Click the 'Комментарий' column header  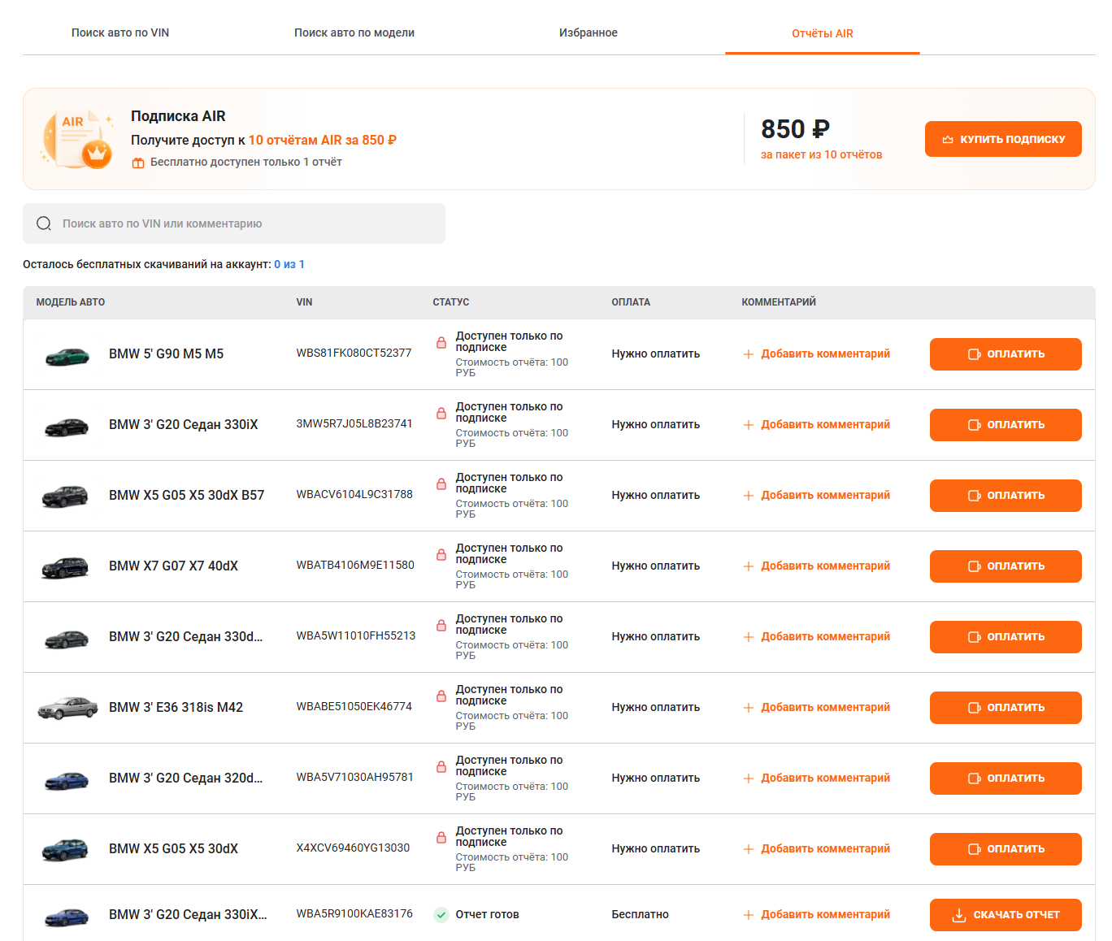tap(779, 302)
